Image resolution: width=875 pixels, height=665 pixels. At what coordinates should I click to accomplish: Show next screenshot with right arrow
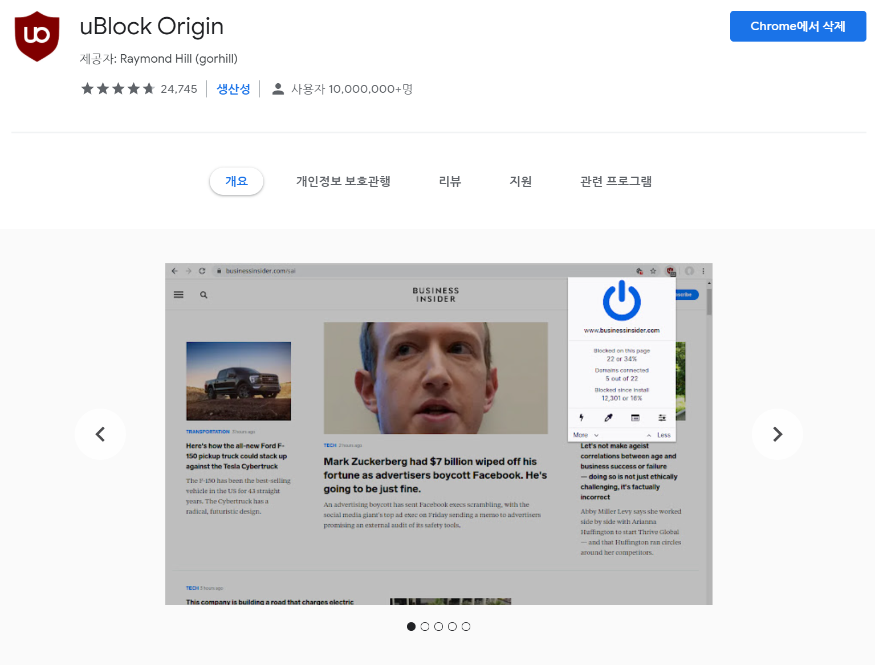[x=778, y=434]
